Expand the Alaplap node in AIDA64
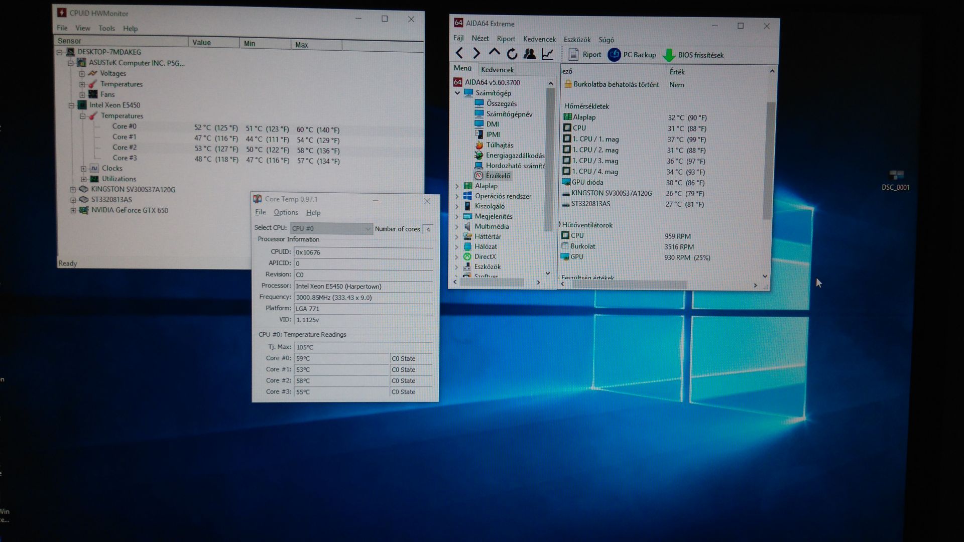This screenshot has height=542, width=964. coord(457,186)
